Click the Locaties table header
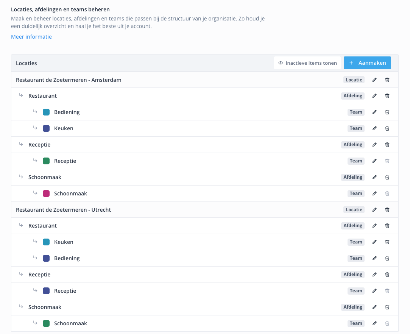410x334 pixels. point(27,63)
